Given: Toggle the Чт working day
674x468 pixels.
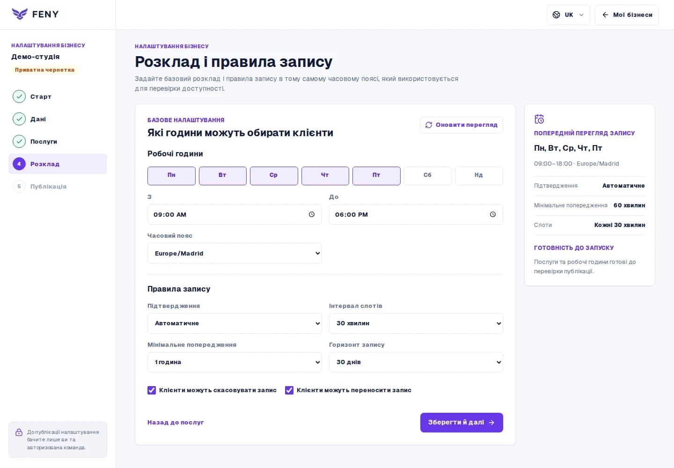Looking at the screenshot, I should 325,176.
